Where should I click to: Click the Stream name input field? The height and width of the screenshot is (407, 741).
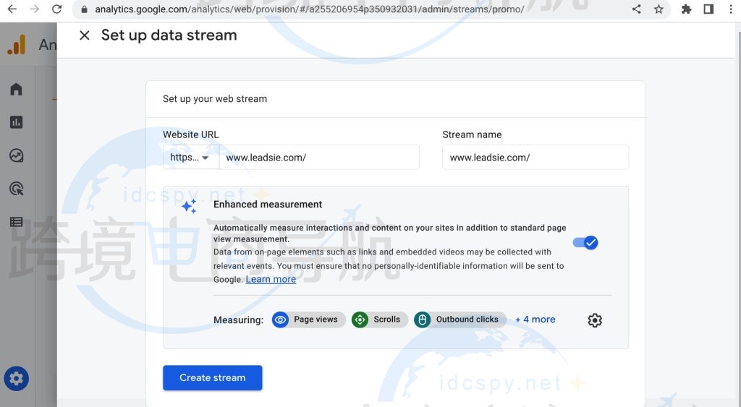(x=535, y=158)
